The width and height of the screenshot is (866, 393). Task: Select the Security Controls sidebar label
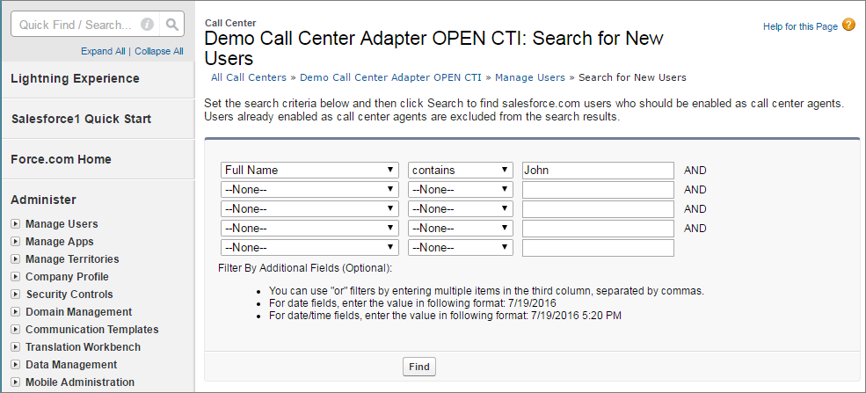pos(69,295)
